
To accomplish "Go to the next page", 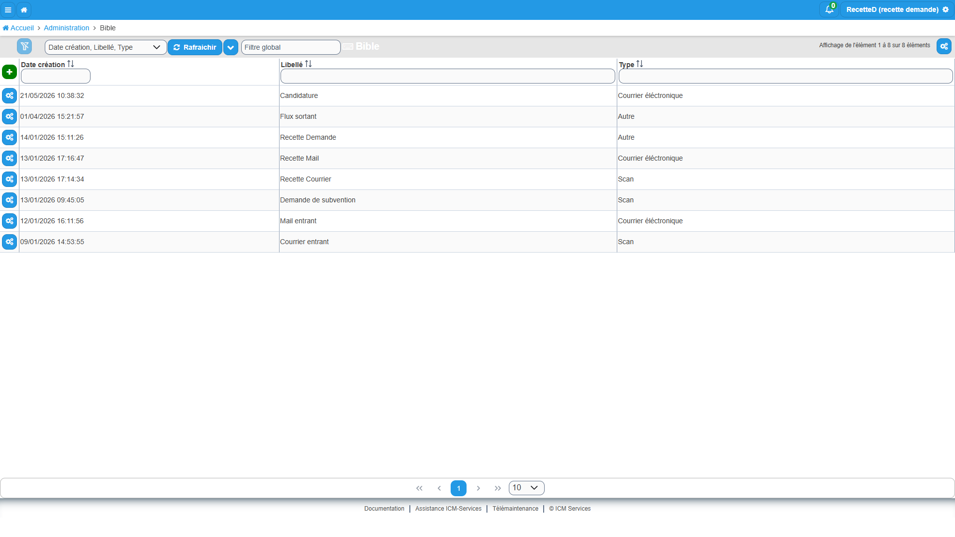I will coord(478,488).
